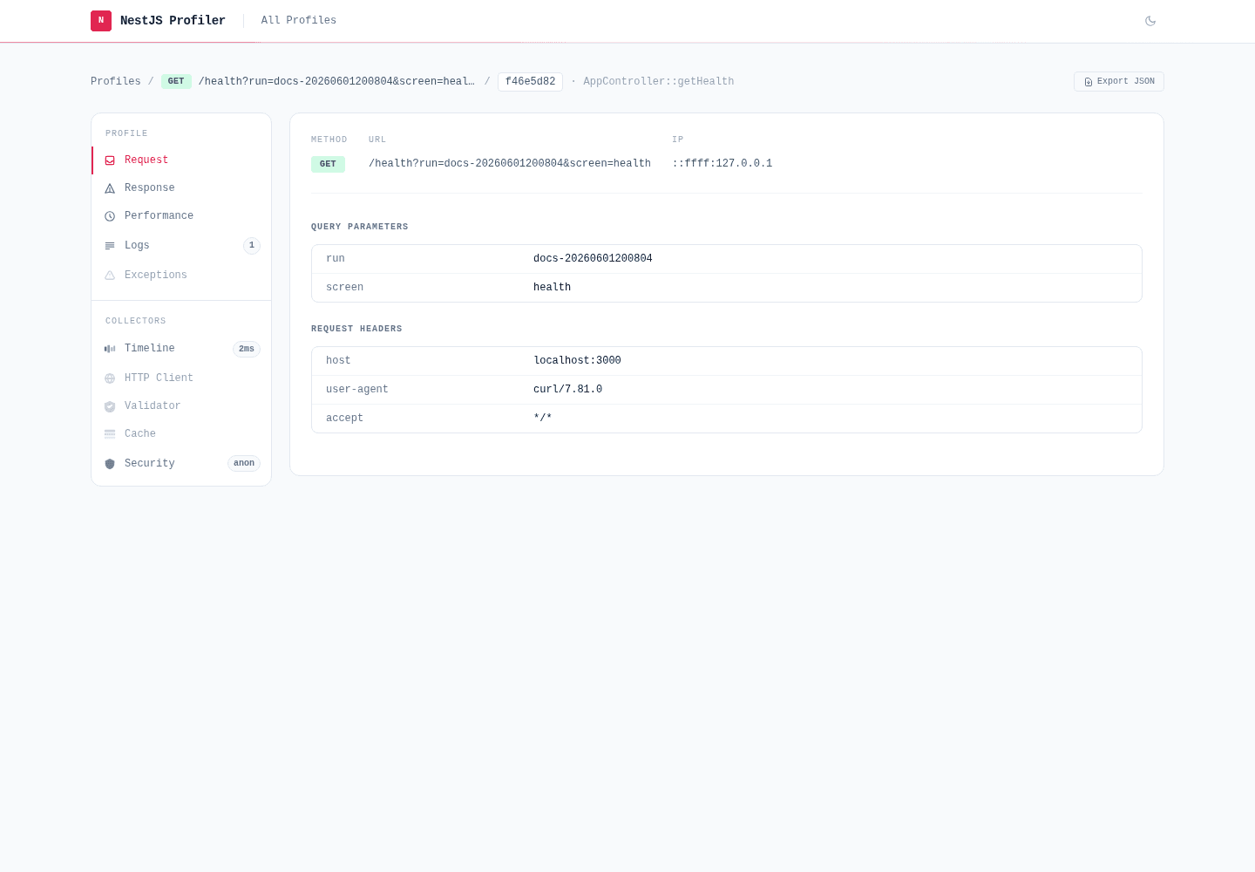Image resolution: width=1255 pixels, height=872 pixels.
Task: Show the Exceptions section
Action: [181, 276]
